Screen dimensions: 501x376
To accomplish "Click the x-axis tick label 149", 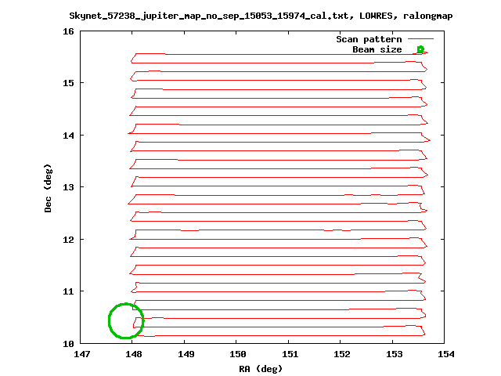I will coord(186,354).
